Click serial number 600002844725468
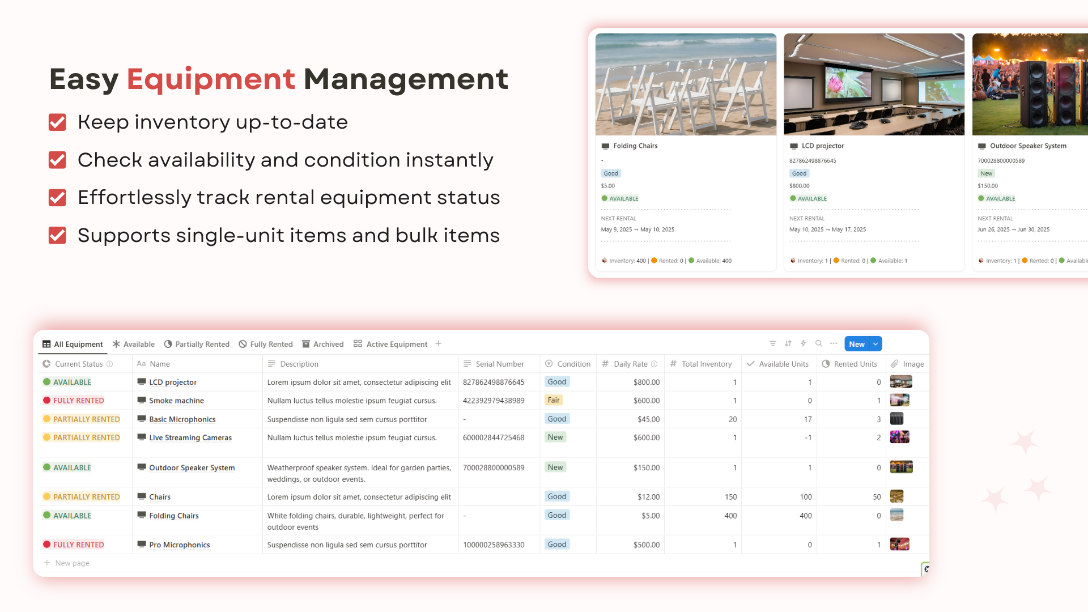Image resolution: width=1088 pixels, height=612 pixels. tap(494, 437)
